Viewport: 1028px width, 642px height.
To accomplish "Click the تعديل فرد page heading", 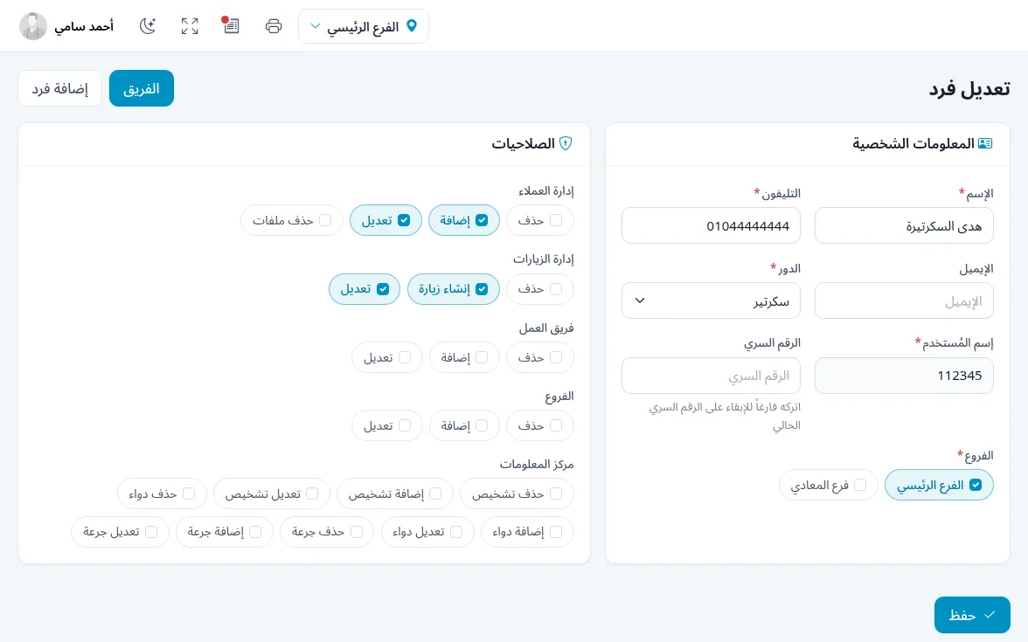I will tap(969, 88).
